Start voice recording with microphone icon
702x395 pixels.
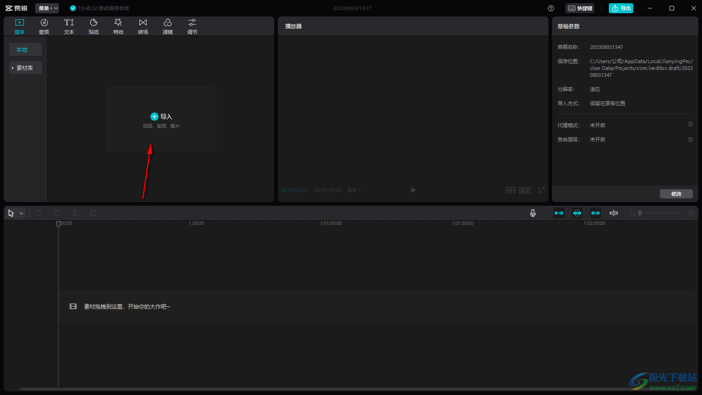click(533, 213)
